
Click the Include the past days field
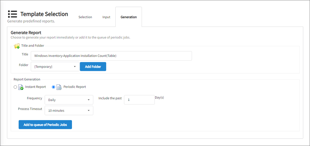pos(139,100)
